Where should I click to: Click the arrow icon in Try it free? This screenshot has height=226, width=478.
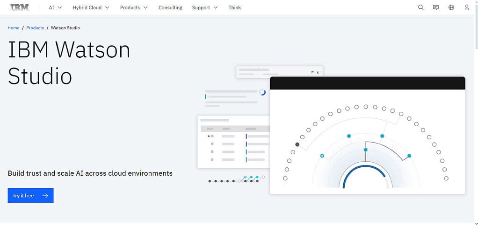point(45,196)
